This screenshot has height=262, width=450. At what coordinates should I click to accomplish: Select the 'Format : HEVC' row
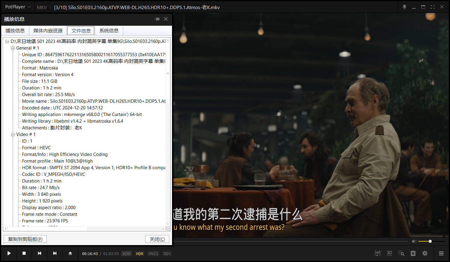[x=36, y=148]
